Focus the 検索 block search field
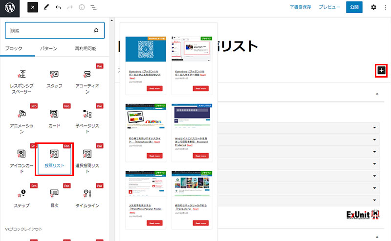The image size is (391, 241). pos(50,30)
